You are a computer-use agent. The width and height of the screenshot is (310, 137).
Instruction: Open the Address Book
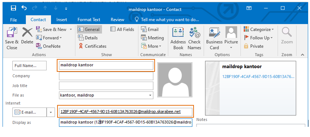coord(178,38)
